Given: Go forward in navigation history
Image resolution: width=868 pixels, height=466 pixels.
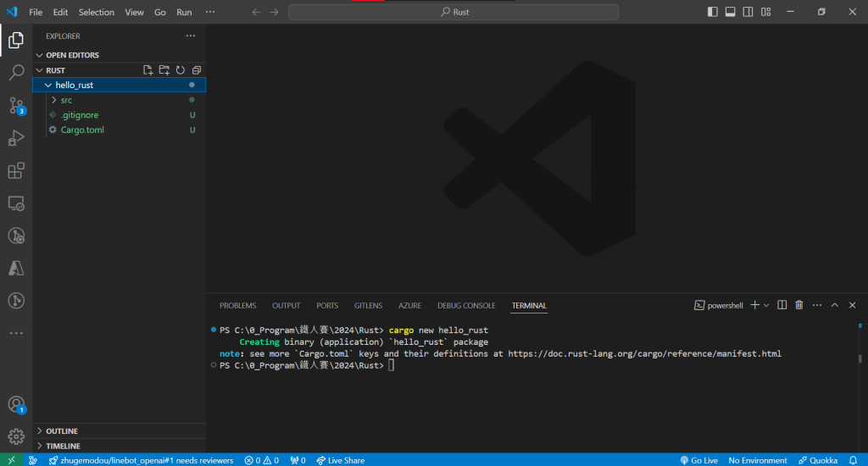Looking at the screenshot, I should point(274,12).
